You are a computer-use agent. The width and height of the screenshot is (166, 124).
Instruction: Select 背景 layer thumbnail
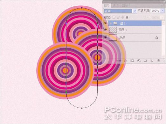click(x=113, y=38)
